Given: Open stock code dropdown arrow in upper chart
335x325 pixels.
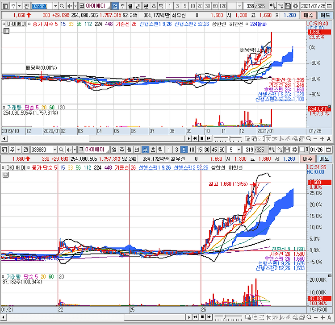Looking at the screenshot, I should point(55,6).
